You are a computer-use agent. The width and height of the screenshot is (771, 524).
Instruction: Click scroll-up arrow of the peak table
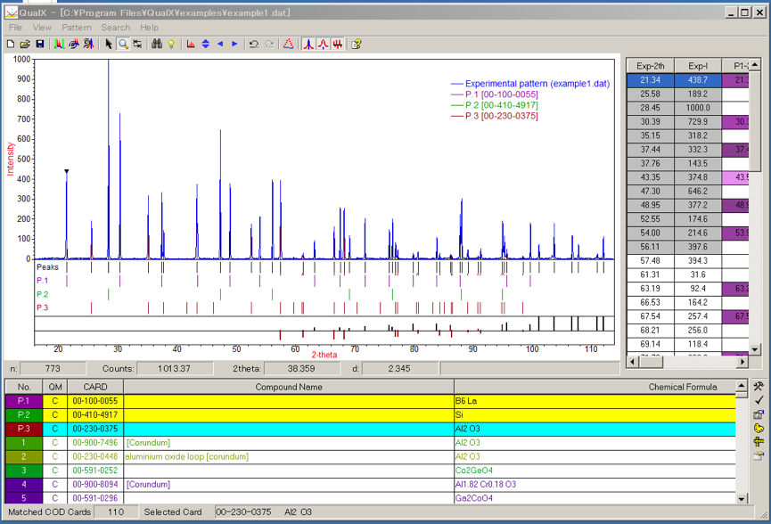(756, 64)
